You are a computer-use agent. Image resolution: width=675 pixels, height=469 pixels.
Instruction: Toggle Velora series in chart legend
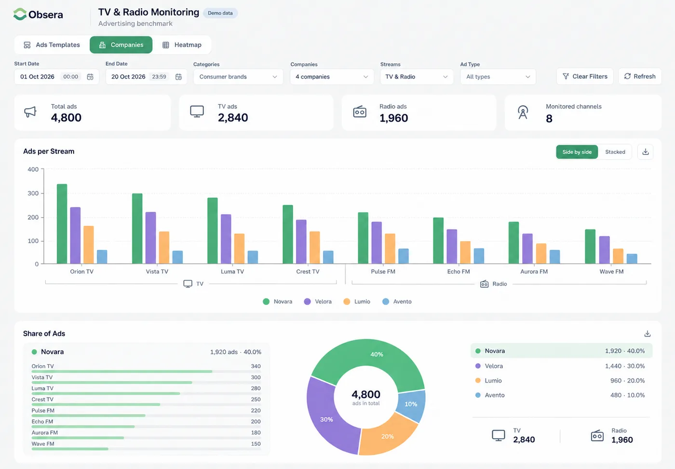tap(318, 302)
